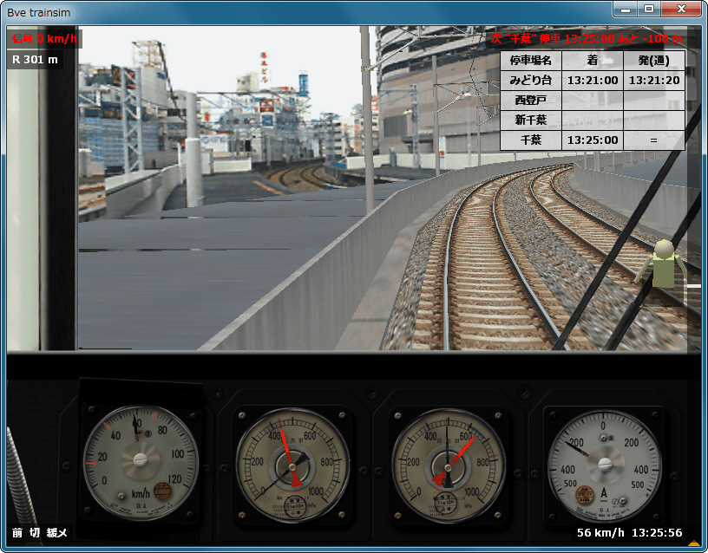Viewport: 708px width, 553px height.
Task: Select the 千葉 station name cell
Action: click(x=531, y=140)
